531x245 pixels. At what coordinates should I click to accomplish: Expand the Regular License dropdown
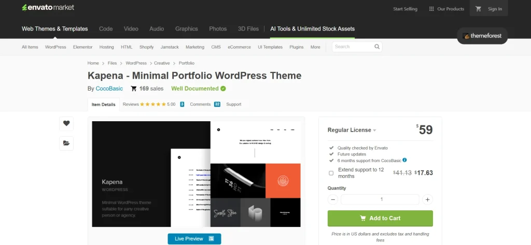coord(352,130)
